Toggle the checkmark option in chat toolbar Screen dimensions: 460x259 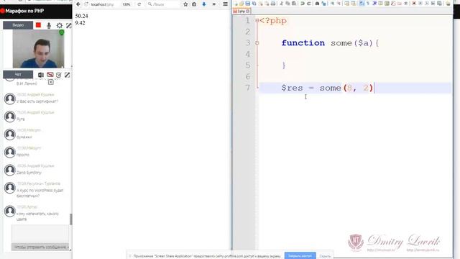pyautogui.click(x=59, y=75)
